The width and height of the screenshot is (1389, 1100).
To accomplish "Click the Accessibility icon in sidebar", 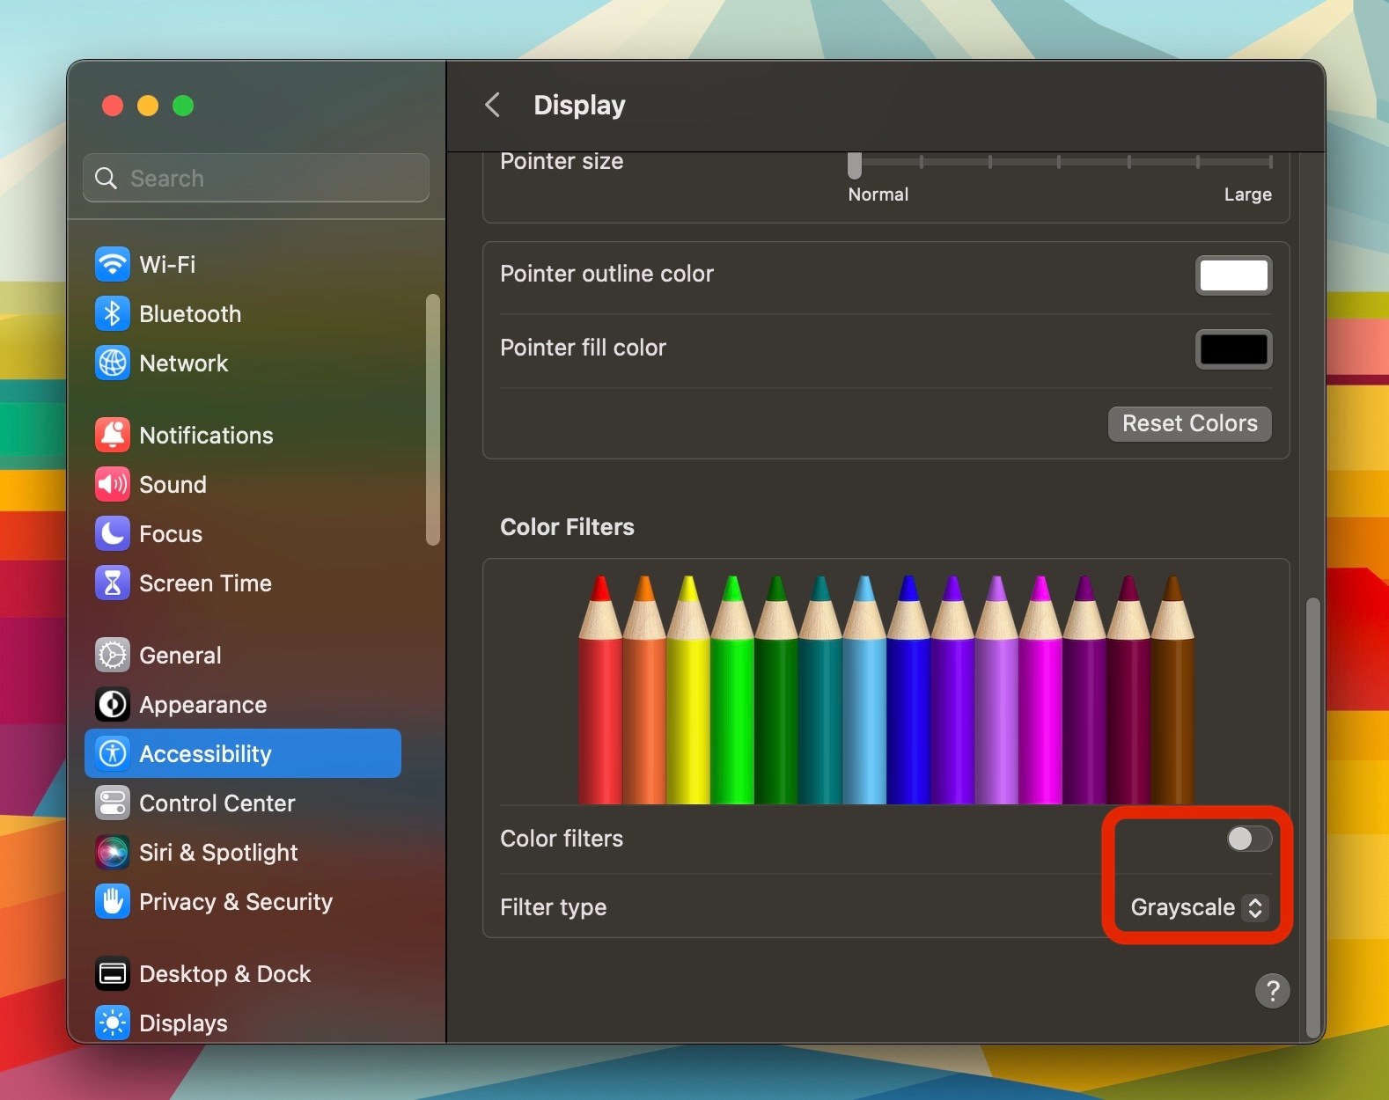I will 113,753.
